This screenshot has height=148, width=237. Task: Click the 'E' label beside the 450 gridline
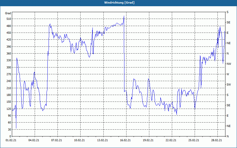(x=228, y=33)
